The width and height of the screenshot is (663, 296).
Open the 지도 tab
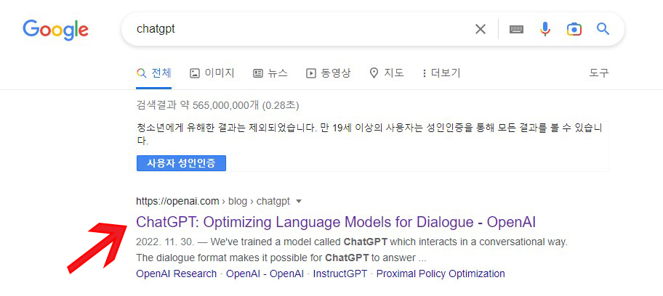click(x=387, y=73)
